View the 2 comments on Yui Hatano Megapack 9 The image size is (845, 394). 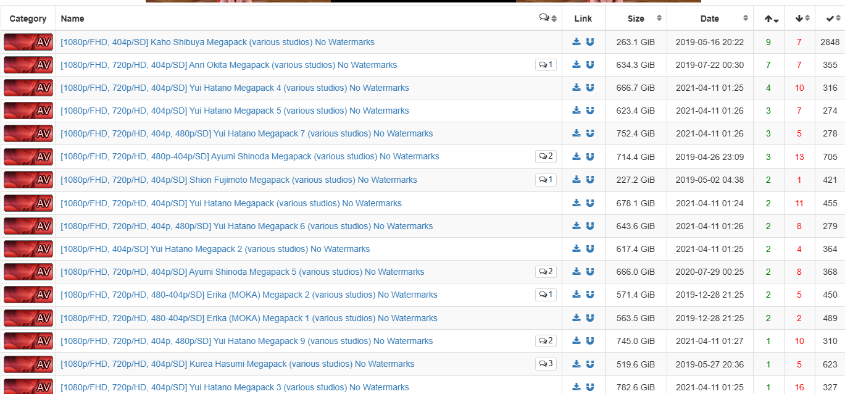[546, 341]
